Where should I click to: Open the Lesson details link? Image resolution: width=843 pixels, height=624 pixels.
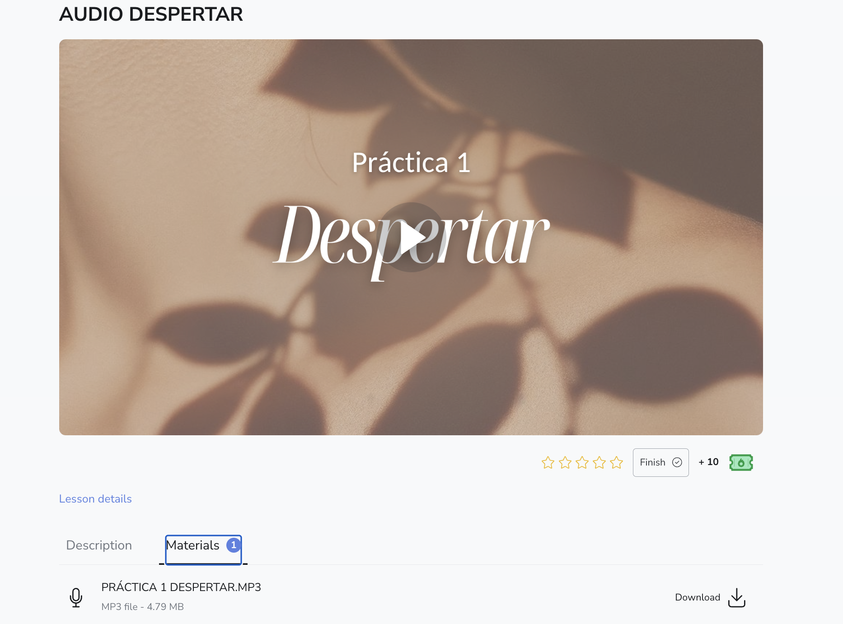tap(95, 499)
